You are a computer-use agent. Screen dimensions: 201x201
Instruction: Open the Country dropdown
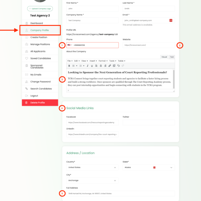92,167
